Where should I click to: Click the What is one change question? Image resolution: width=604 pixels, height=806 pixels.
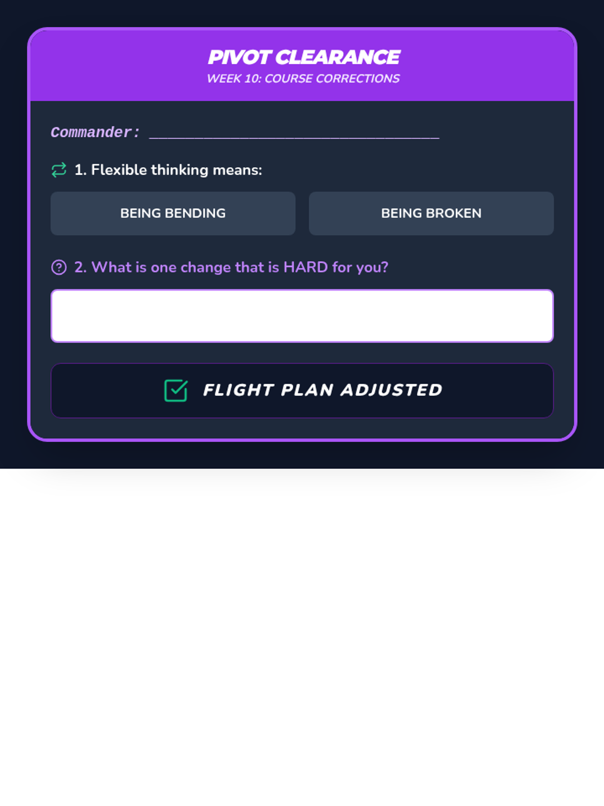[x=232, y=267]
